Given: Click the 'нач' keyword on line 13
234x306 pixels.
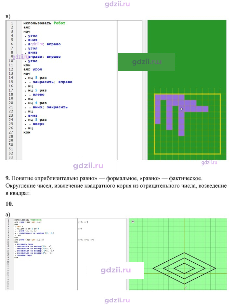Looking at the screenshot, I should 27,74.
